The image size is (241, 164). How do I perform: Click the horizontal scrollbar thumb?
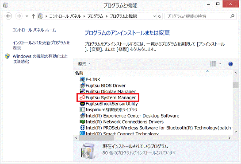tap(96, 138)
